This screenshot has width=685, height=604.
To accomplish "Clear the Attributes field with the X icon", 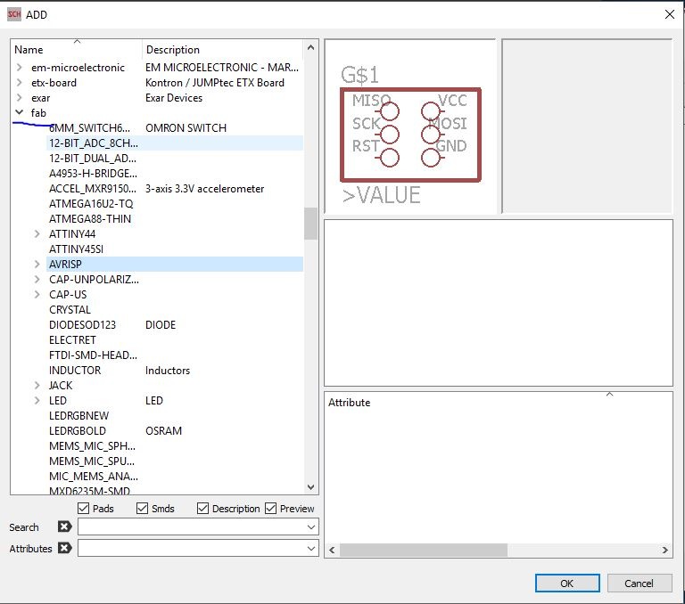I will click(x=64, y=548).
